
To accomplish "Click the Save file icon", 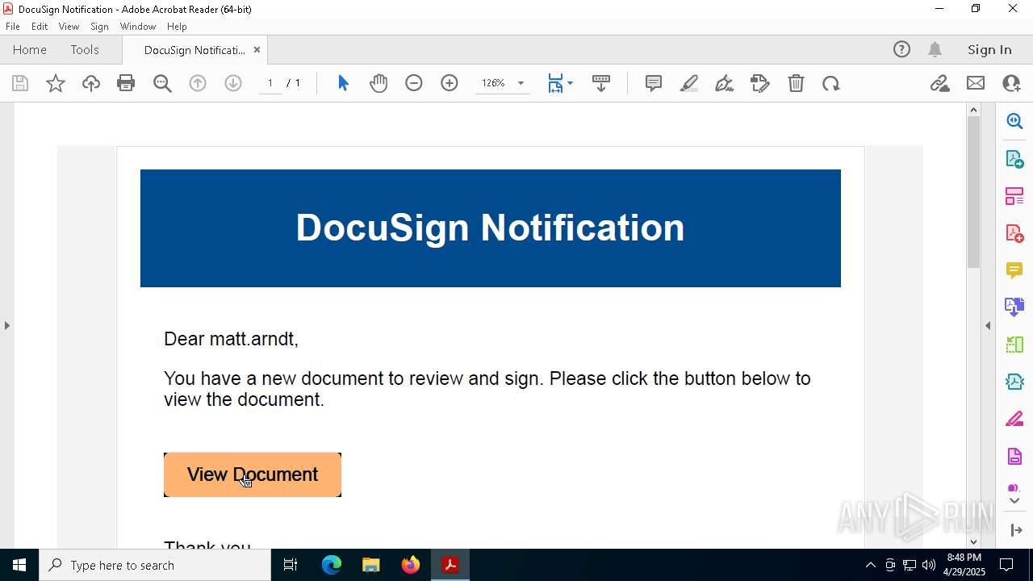I will [20, 83].
